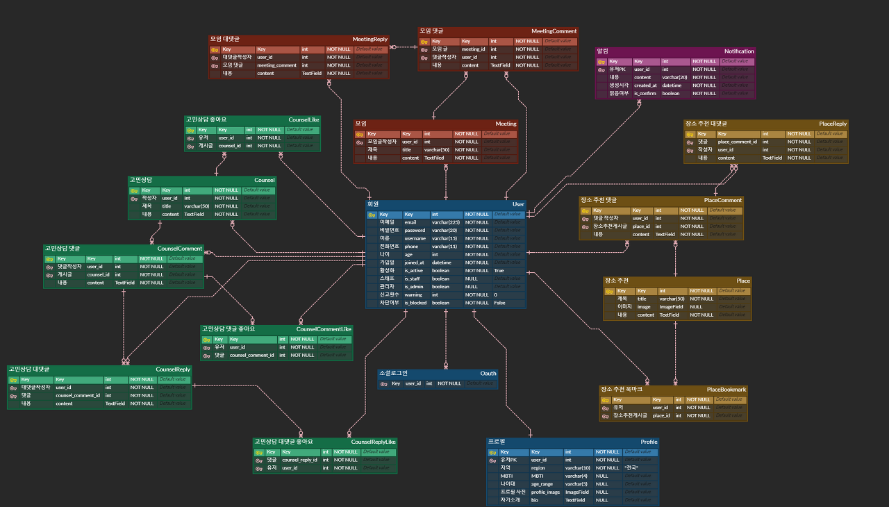
Task: Select the Profile table title
Action: coord(649,442)
